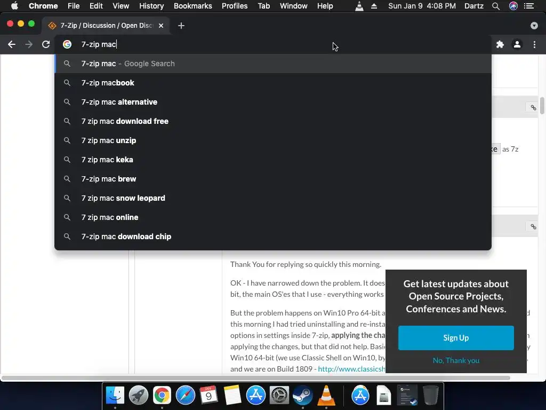Image resolution: width=546 pixels, height=410 pixels.
Task: Choose the "7-zip mac alternative" suggestion
Action: pyautogui.click(x=273, y=102)
